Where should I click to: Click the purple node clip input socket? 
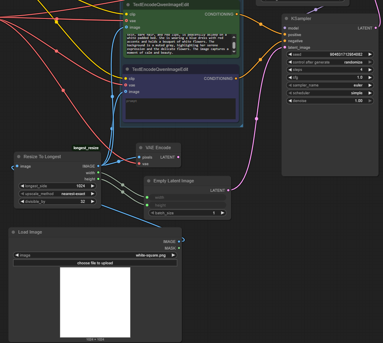coord(126,79)
